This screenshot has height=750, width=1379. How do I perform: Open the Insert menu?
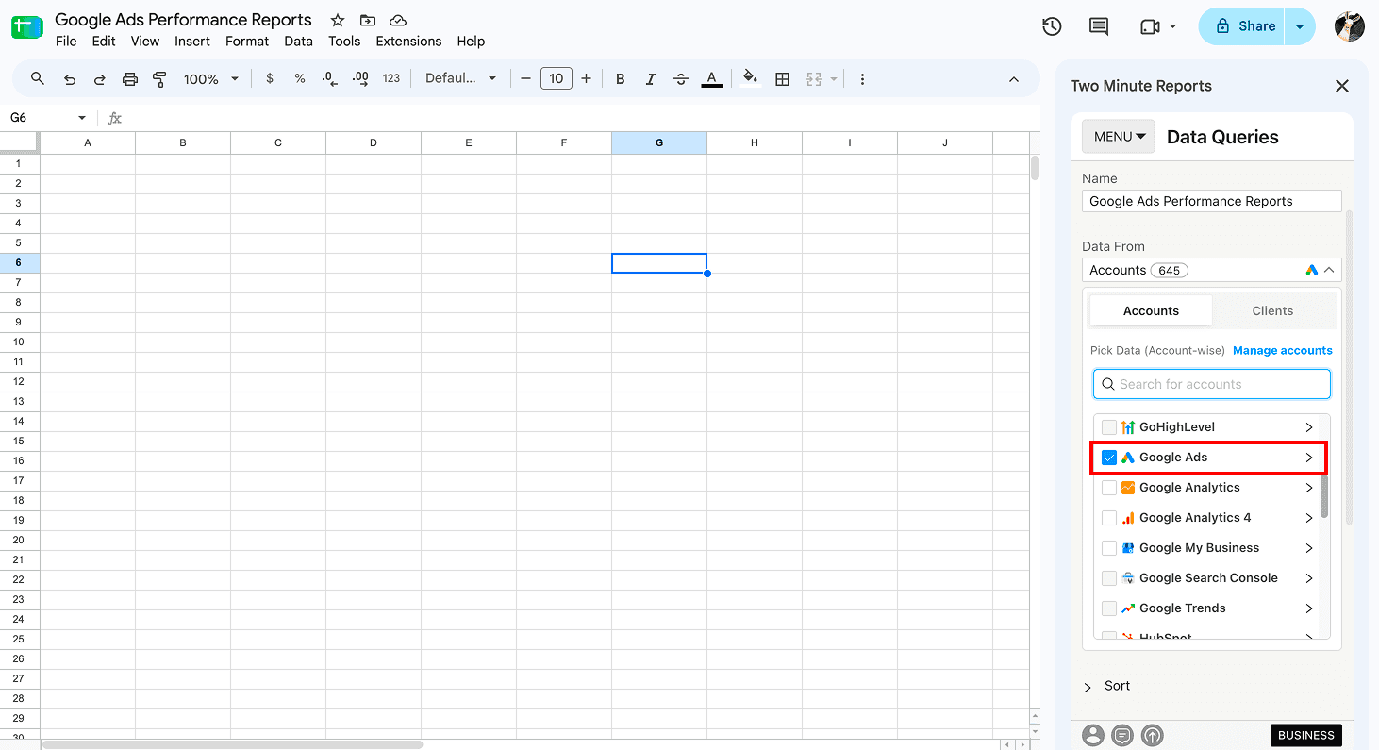[x=192, y=42]
